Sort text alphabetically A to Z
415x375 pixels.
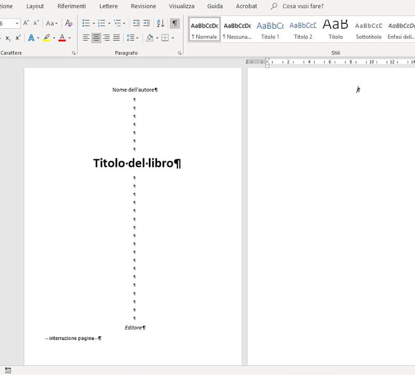160,23
